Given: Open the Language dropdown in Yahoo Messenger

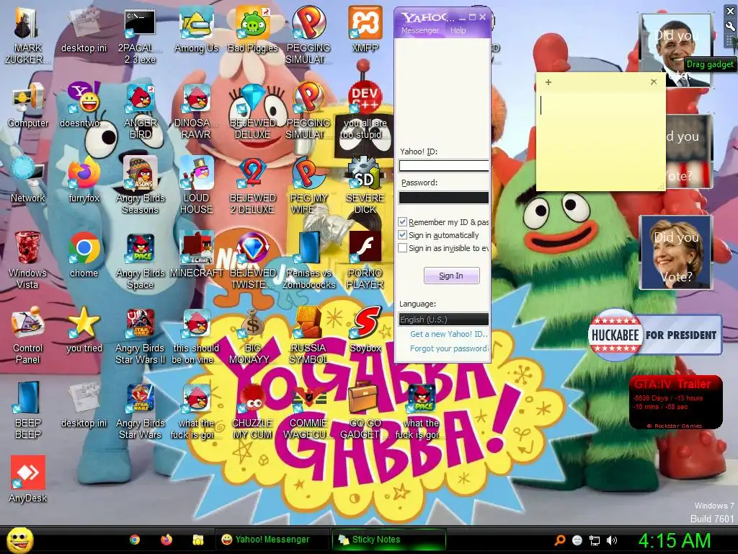Looking at the screenshot, I should click(443, 320).
